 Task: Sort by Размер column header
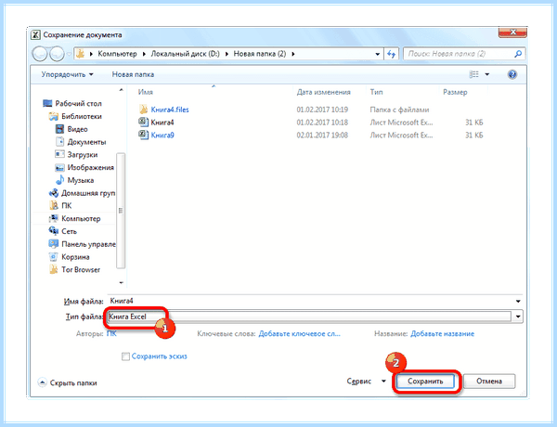click(x=455, y=92)
